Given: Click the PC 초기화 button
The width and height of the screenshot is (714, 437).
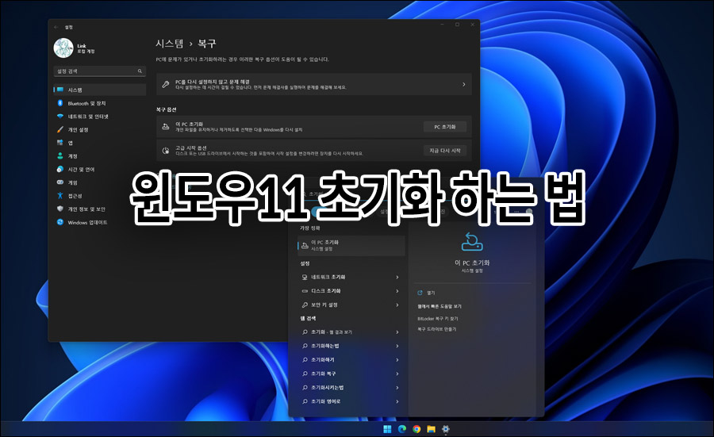Looking at the screenshot, I should [x=445, y=127].
